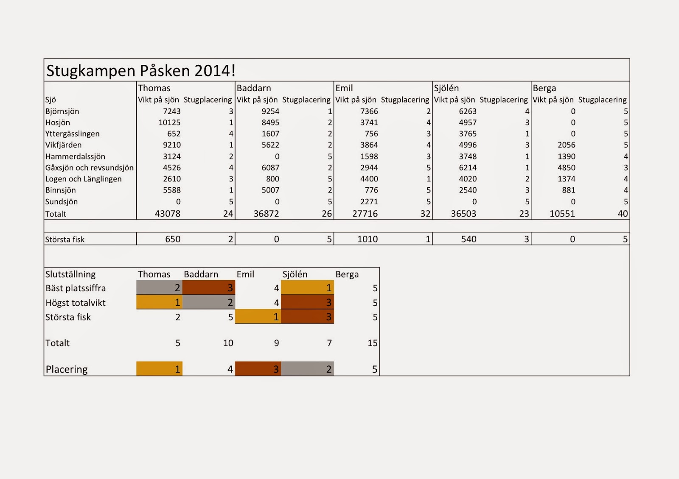Click largest fish value 1010 for Emil
The height and width of the screenshot is (479, 679).
368,239
